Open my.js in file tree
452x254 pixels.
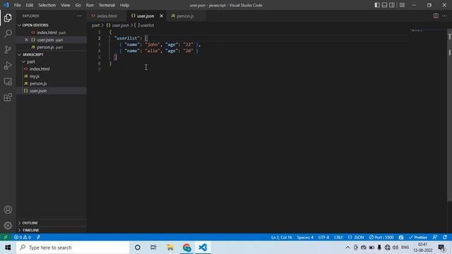pyautogui.click(x=35, y=76)
